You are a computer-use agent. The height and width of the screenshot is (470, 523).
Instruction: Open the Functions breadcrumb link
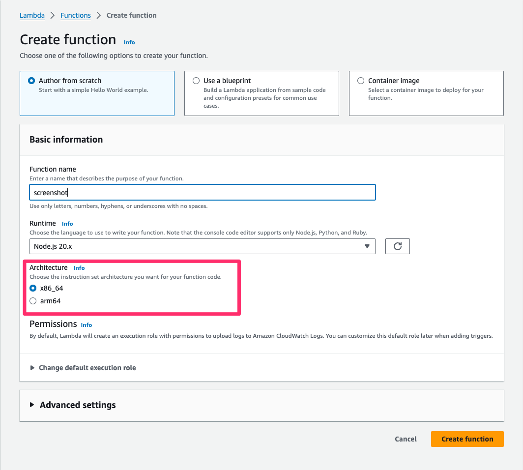(75, 15)
